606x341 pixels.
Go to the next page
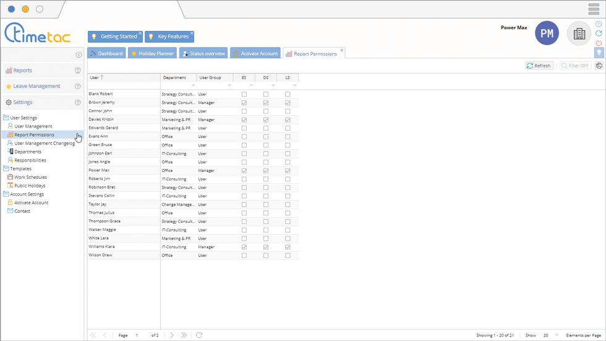click(172, 335)
